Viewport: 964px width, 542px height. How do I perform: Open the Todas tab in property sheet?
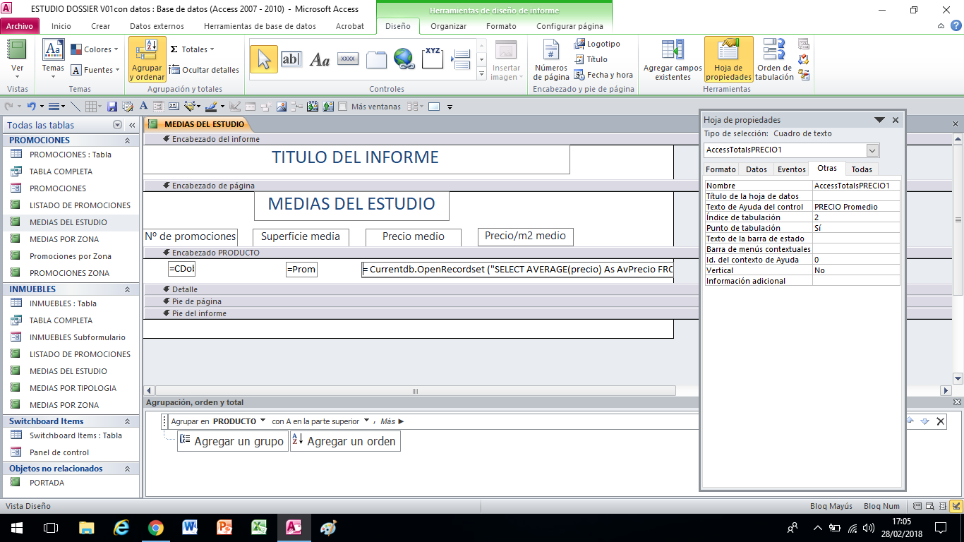[862, 169]
